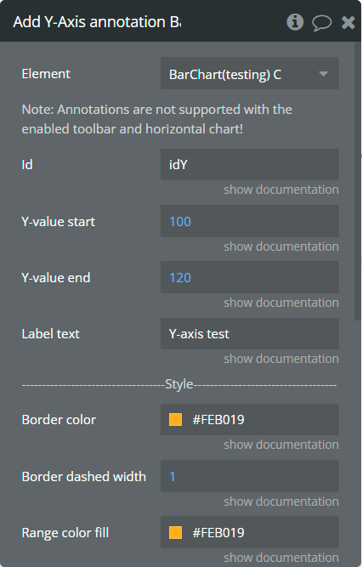Screen dimensions: 362x567
Task: Open the Element dropdown BarChart(testing) C
Action: 250,73
